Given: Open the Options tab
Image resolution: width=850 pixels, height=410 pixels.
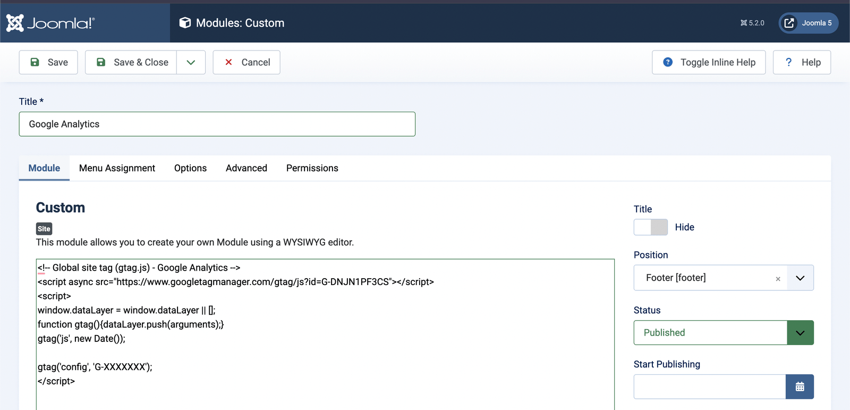Looking at the screenshot, I should [x=190, y=168].
